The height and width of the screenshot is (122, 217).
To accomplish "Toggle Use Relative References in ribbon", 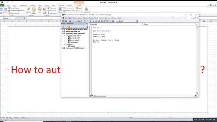I will tap(16, 11).
